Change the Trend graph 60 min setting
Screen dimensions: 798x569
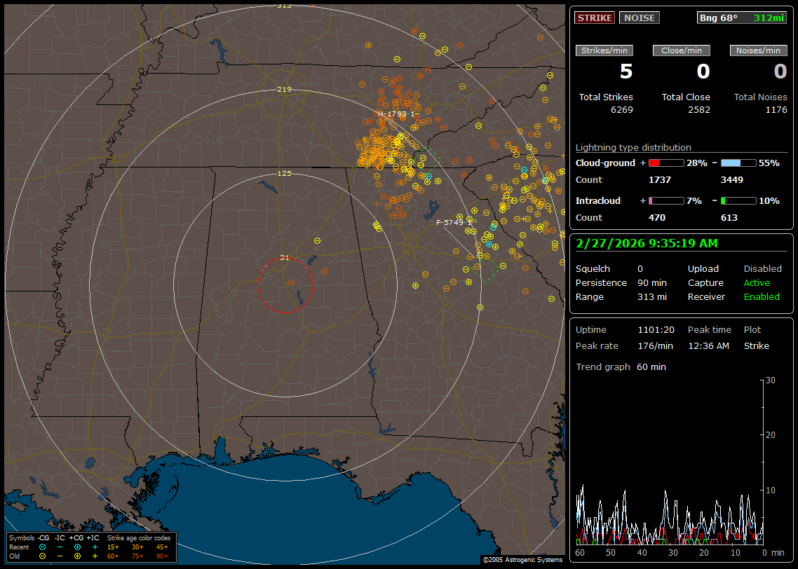tap(651, 367)
